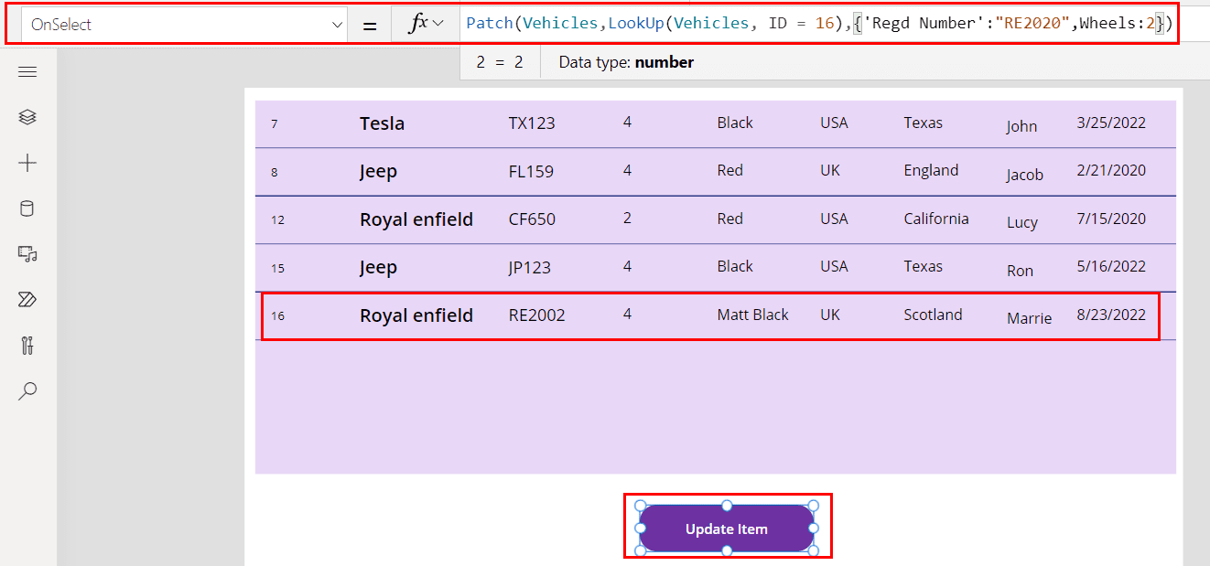
Task: Click the 2 = 2 result display
Action: pyautogui.click(x=499, y=62)
